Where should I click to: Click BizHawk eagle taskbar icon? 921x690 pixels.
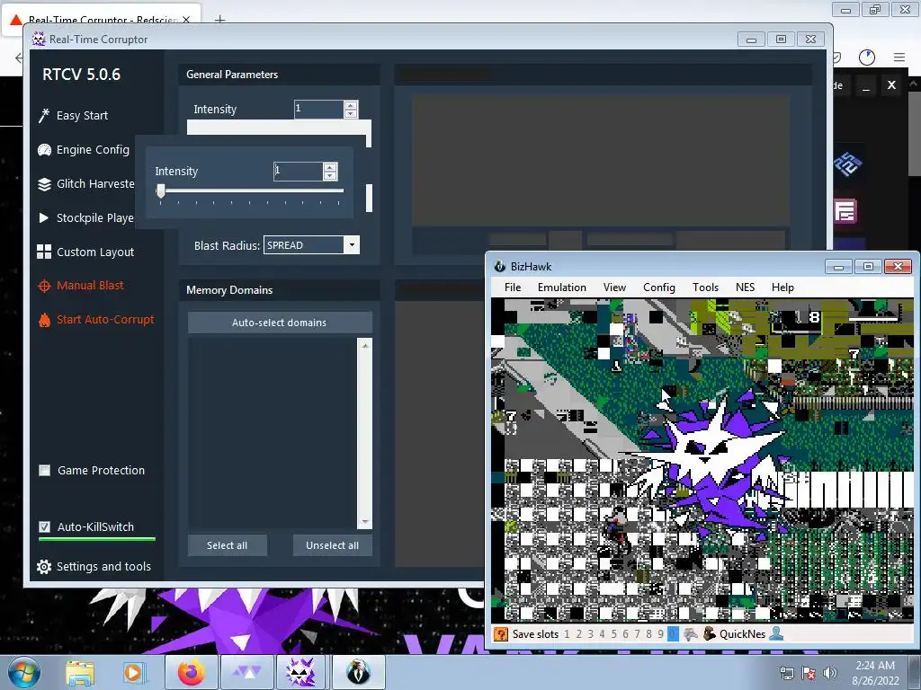point(358,672)
